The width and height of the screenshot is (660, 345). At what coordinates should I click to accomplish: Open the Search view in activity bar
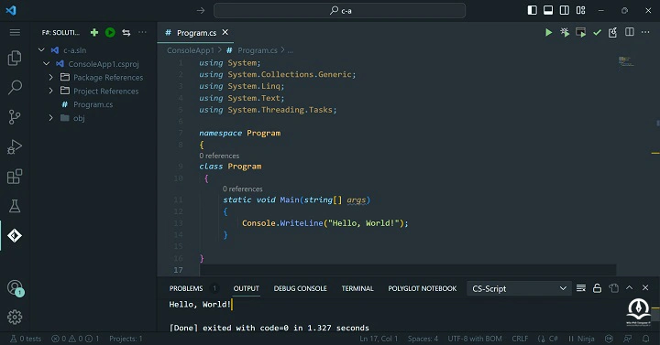[x=15, y=87]
